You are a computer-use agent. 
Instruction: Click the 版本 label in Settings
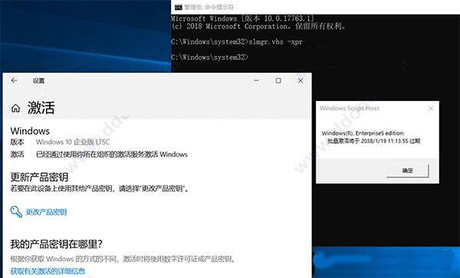(x=18, y=142)
